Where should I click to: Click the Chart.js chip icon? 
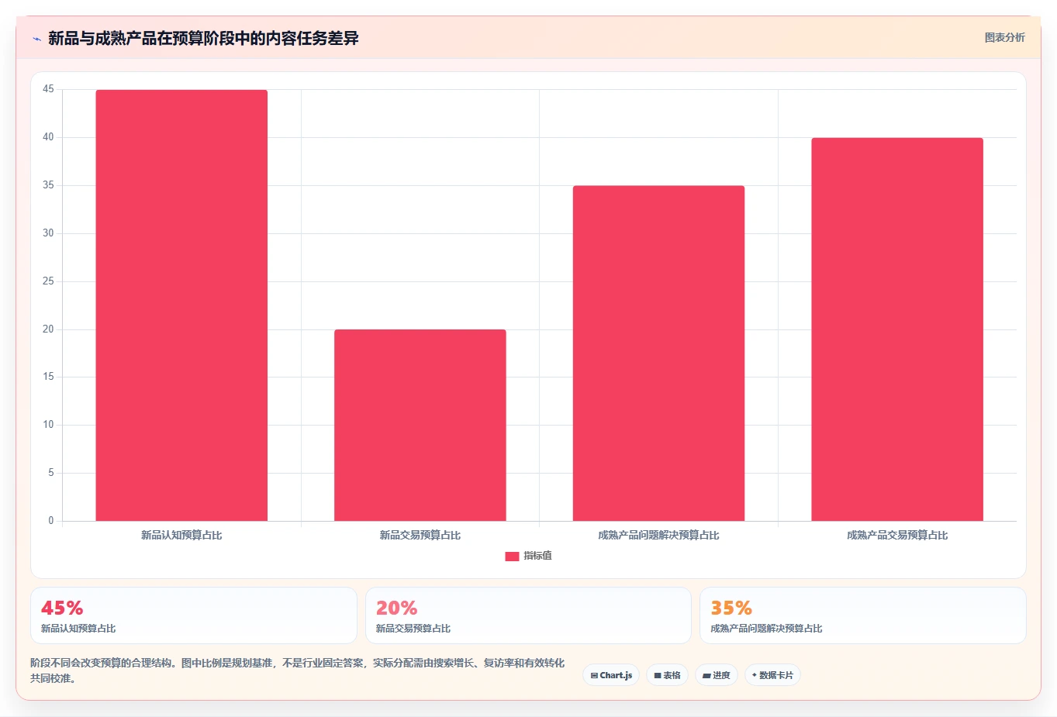594,676
